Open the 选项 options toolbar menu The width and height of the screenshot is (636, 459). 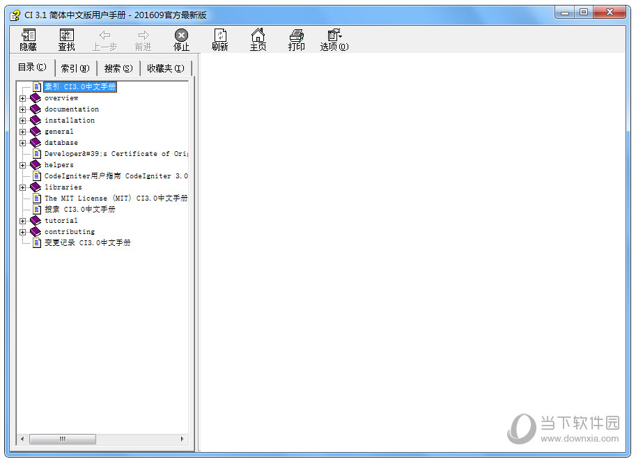(x=334, y=40)
